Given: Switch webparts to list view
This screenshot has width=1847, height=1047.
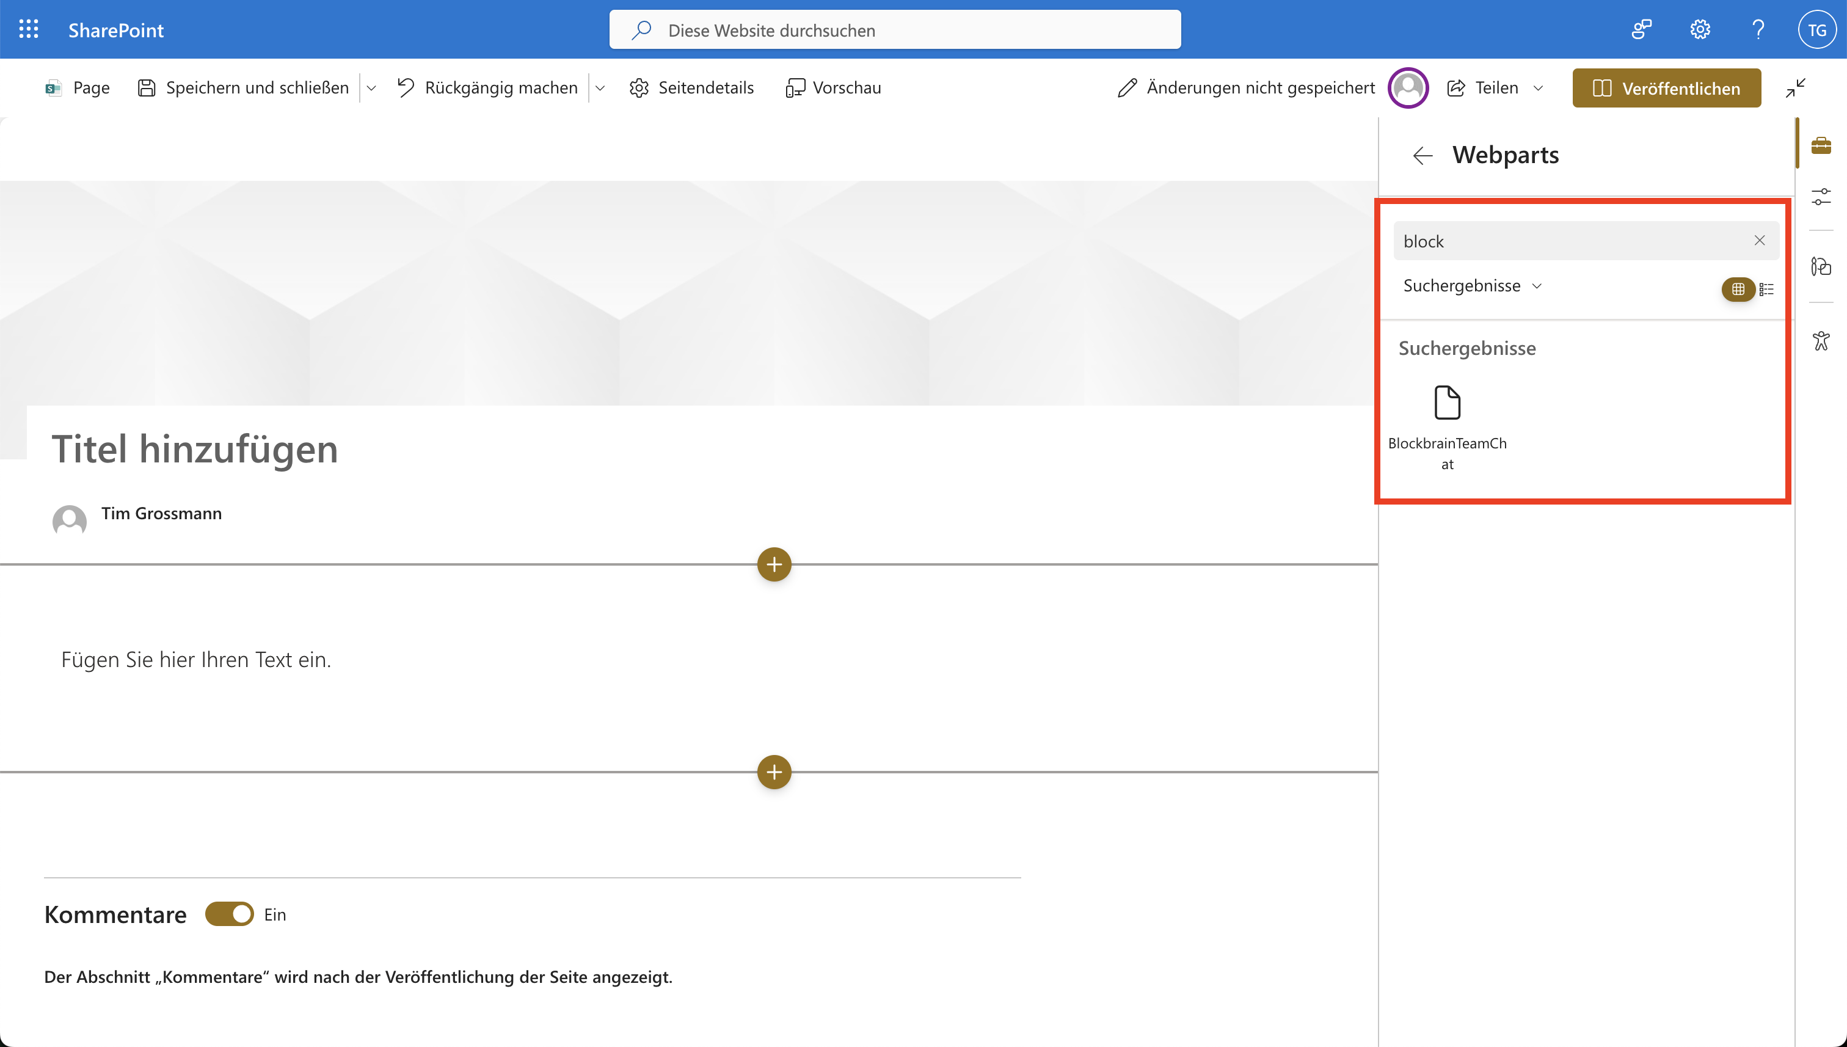Looking at the screenshot, I should (x=1766, y=289).
